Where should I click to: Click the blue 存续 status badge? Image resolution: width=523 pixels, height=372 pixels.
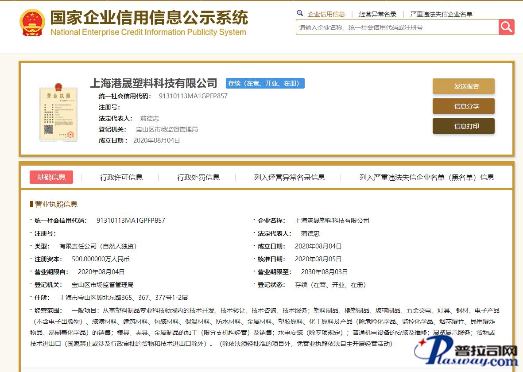(265, 83)
